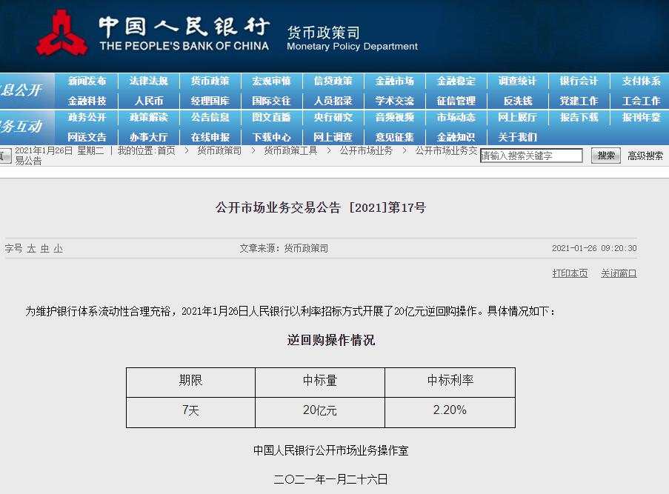Image resolution: width=669 pixels, height=494 pixels.
Task: Click the 7天 table cell
Action: (190, 413)
